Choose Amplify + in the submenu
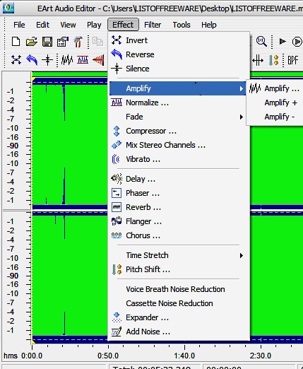303x369 pixels. click(x=275, y=102)
